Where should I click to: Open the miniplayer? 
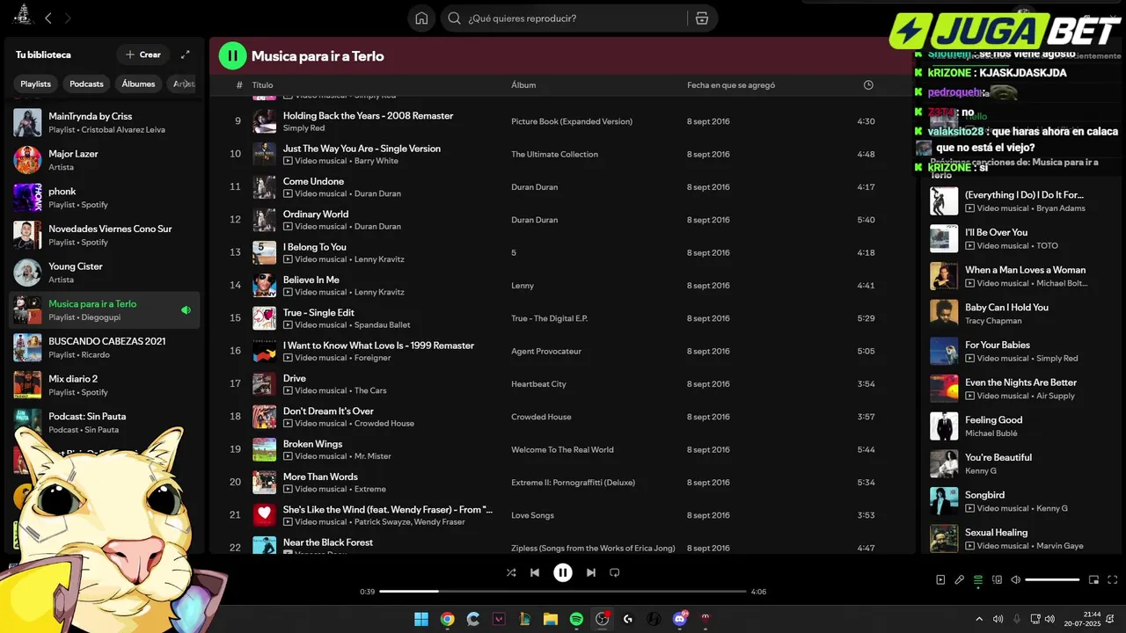pyautogui.click(x=1094, y=579)
